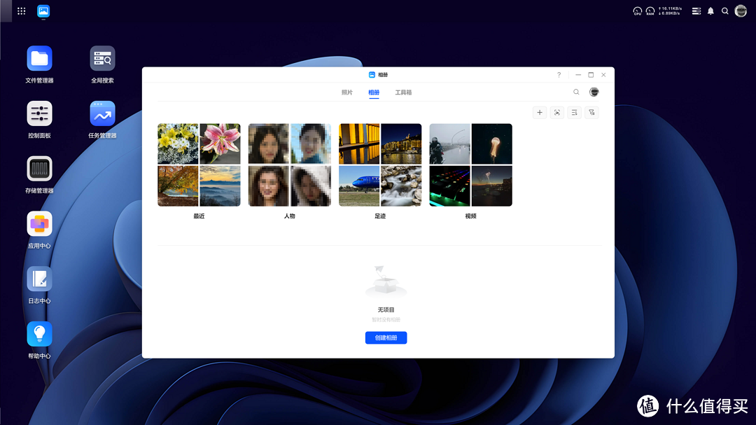Click the notification bell in top bar
Image resolution: width=756 pixels, height=425 pixels.
[x=710, y=11]
